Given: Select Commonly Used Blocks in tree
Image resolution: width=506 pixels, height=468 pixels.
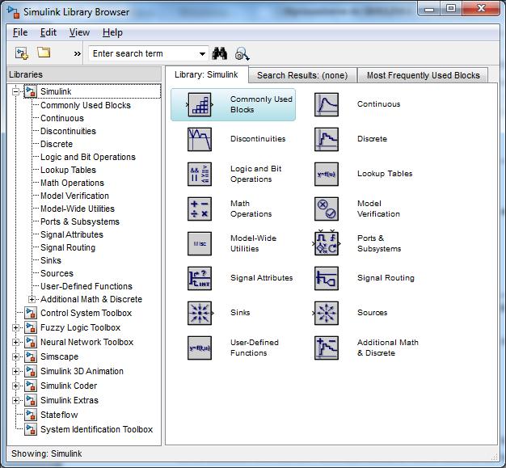Looking at the screenshot, I should (85, 105).
